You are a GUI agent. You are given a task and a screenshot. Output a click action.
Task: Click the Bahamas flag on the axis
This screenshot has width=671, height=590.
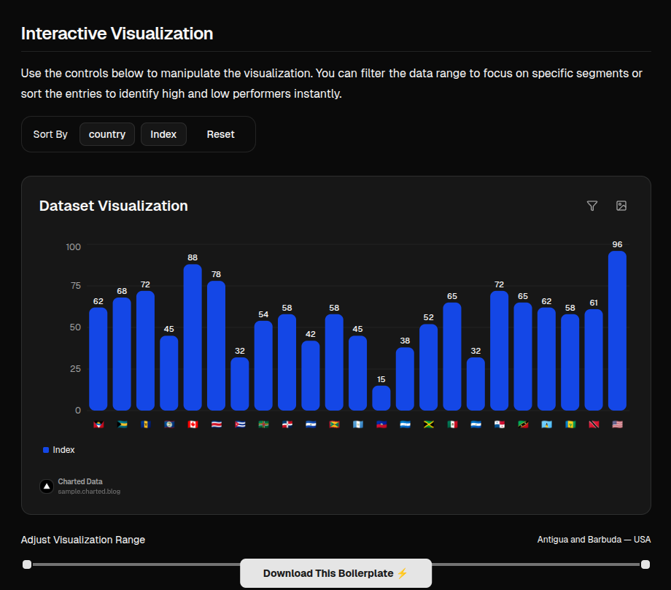122,424
